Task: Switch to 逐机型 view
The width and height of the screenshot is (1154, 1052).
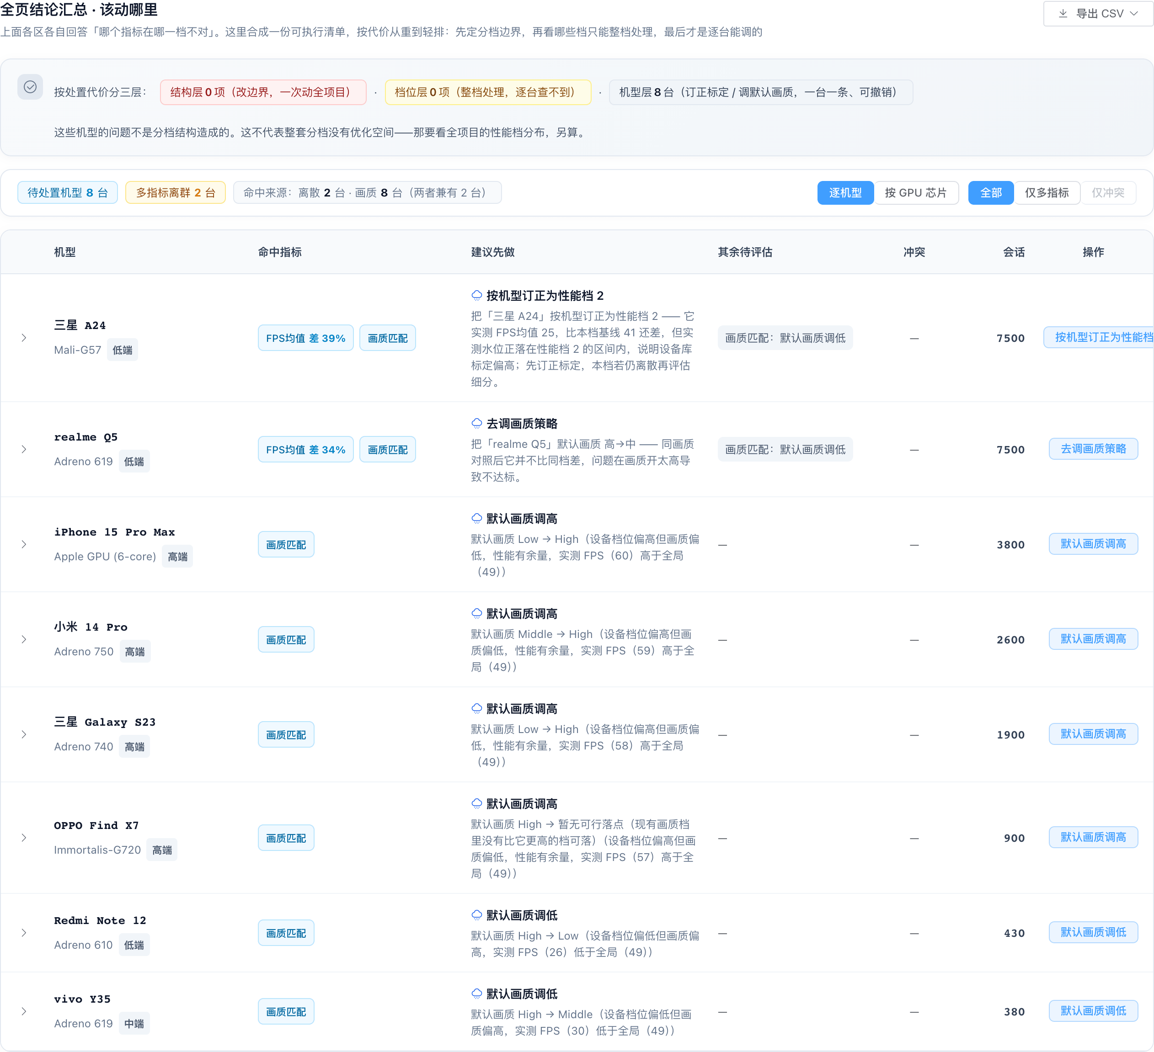Action: [x=845, y=193]
